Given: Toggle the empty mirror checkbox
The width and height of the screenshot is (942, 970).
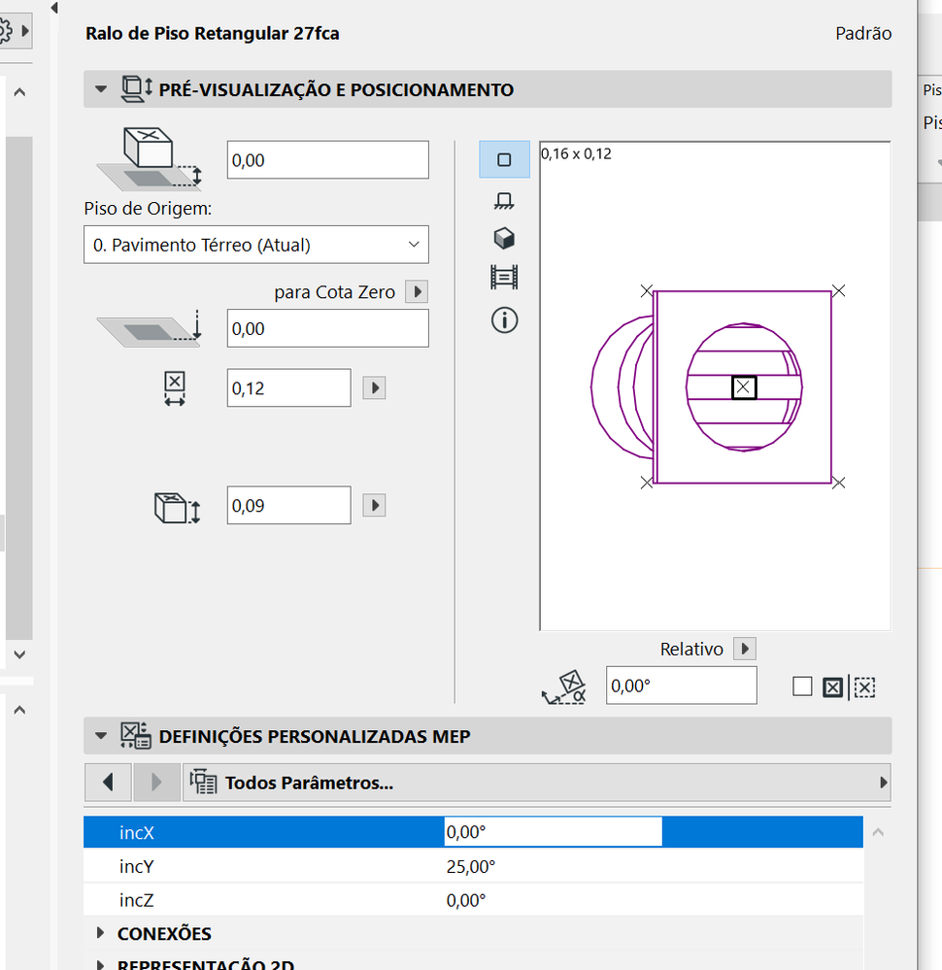Looking at the screenshot, I should (x=802, y=686).
